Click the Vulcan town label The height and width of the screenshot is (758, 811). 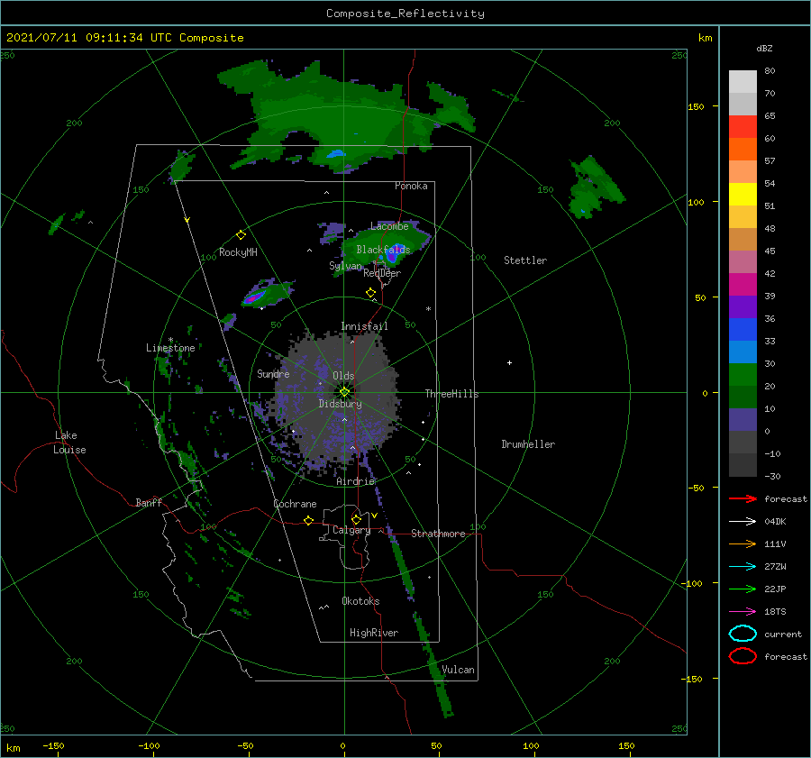point(458,670)
